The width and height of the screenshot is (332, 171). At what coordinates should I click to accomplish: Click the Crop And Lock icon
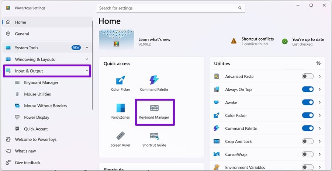point(217,142)
